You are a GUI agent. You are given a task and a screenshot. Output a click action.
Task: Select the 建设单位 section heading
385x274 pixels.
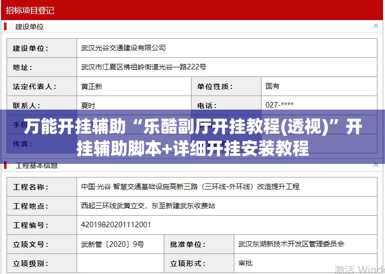click(29, 27)
